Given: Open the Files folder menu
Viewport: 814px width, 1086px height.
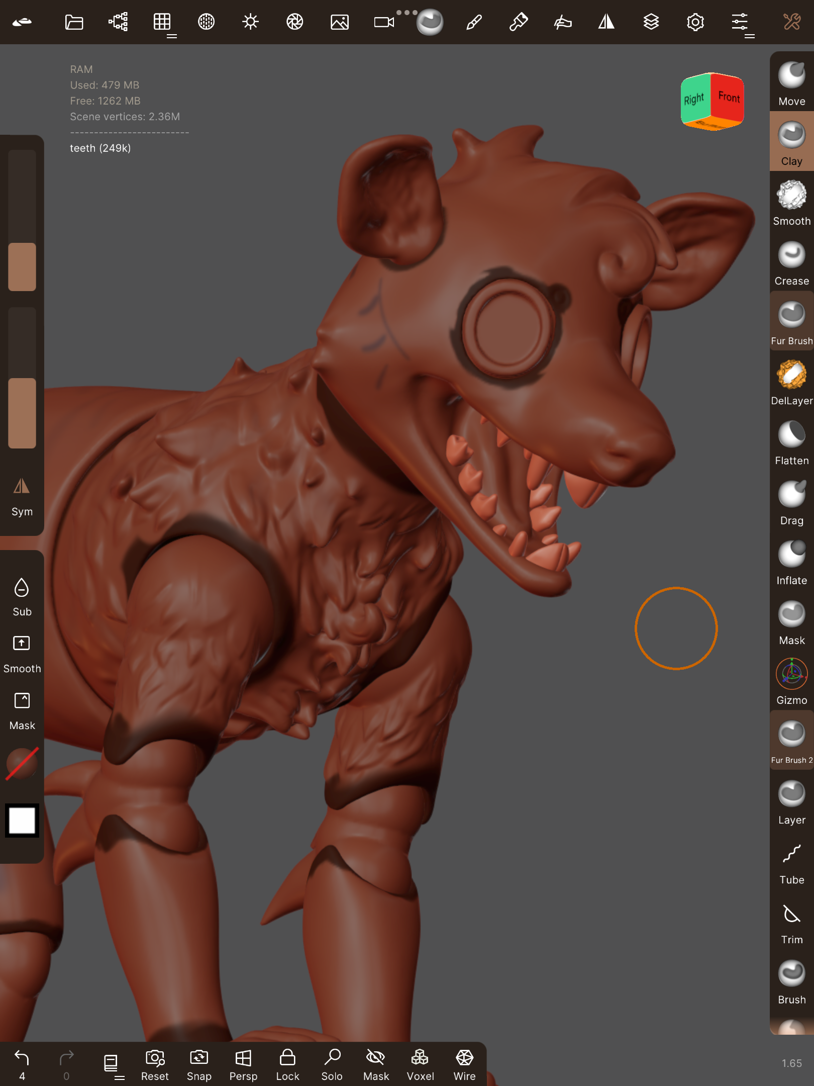Looking at the screenshot, I should (74, 22).
